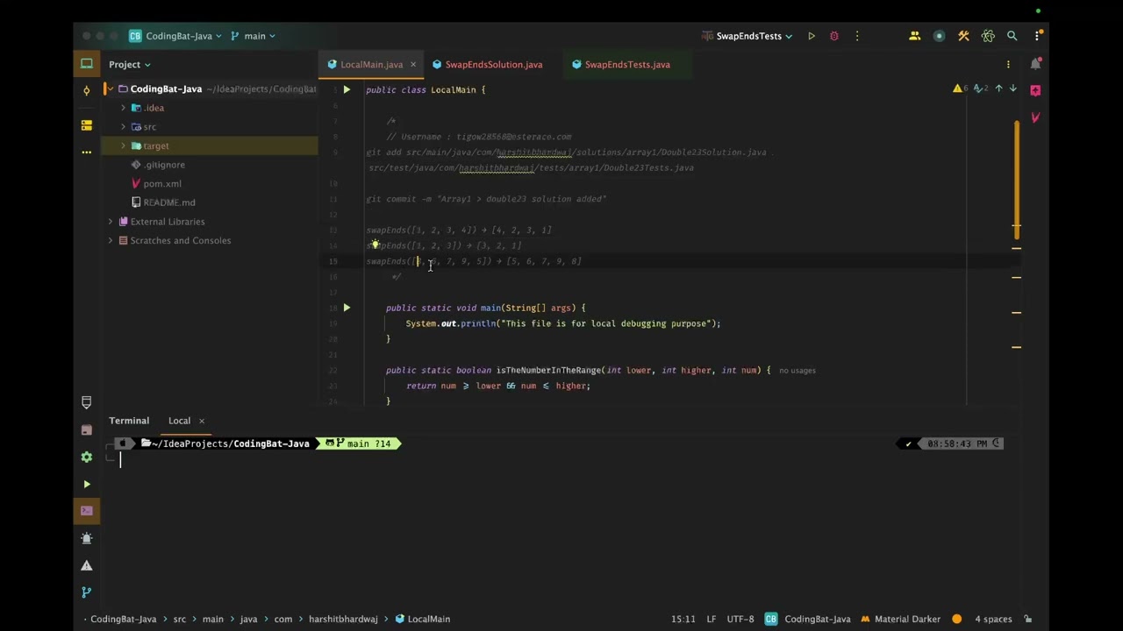The width and height of the screenshot is (1123, 631).
Task: Open the Commit tool window icon
Action: (86, 90)
